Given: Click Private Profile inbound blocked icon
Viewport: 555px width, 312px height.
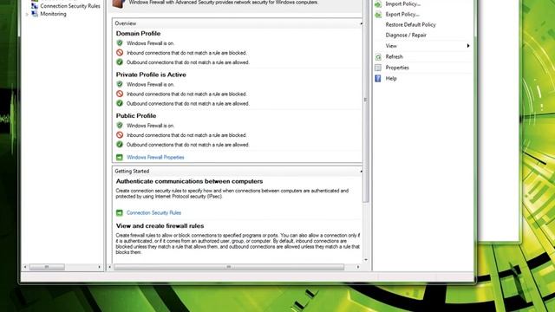Looking at the screenshot, I should click(x=120, y=94).
